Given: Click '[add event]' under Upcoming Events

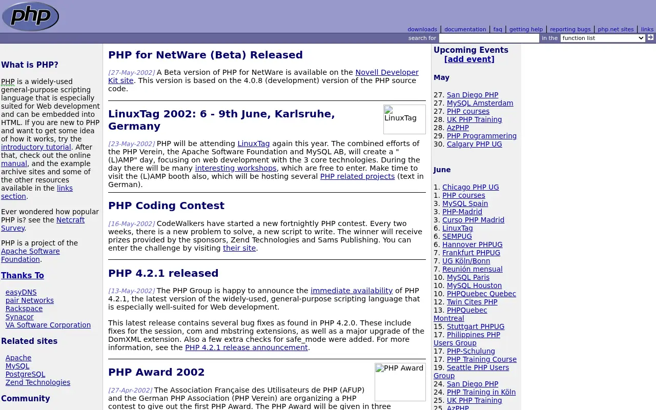Looking at the screenshot, I should [469, 59].
